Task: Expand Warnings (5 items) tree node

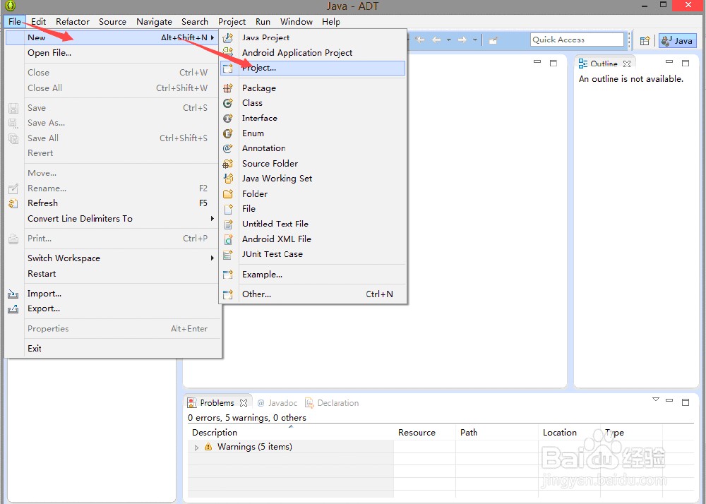Action: (196, 448)
